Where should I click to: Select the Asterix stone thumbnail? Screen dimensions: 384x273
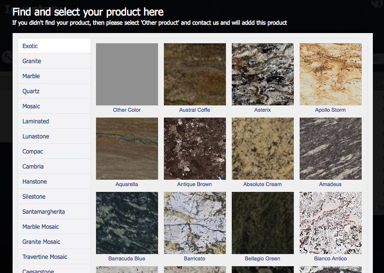[x=262, y=74]
